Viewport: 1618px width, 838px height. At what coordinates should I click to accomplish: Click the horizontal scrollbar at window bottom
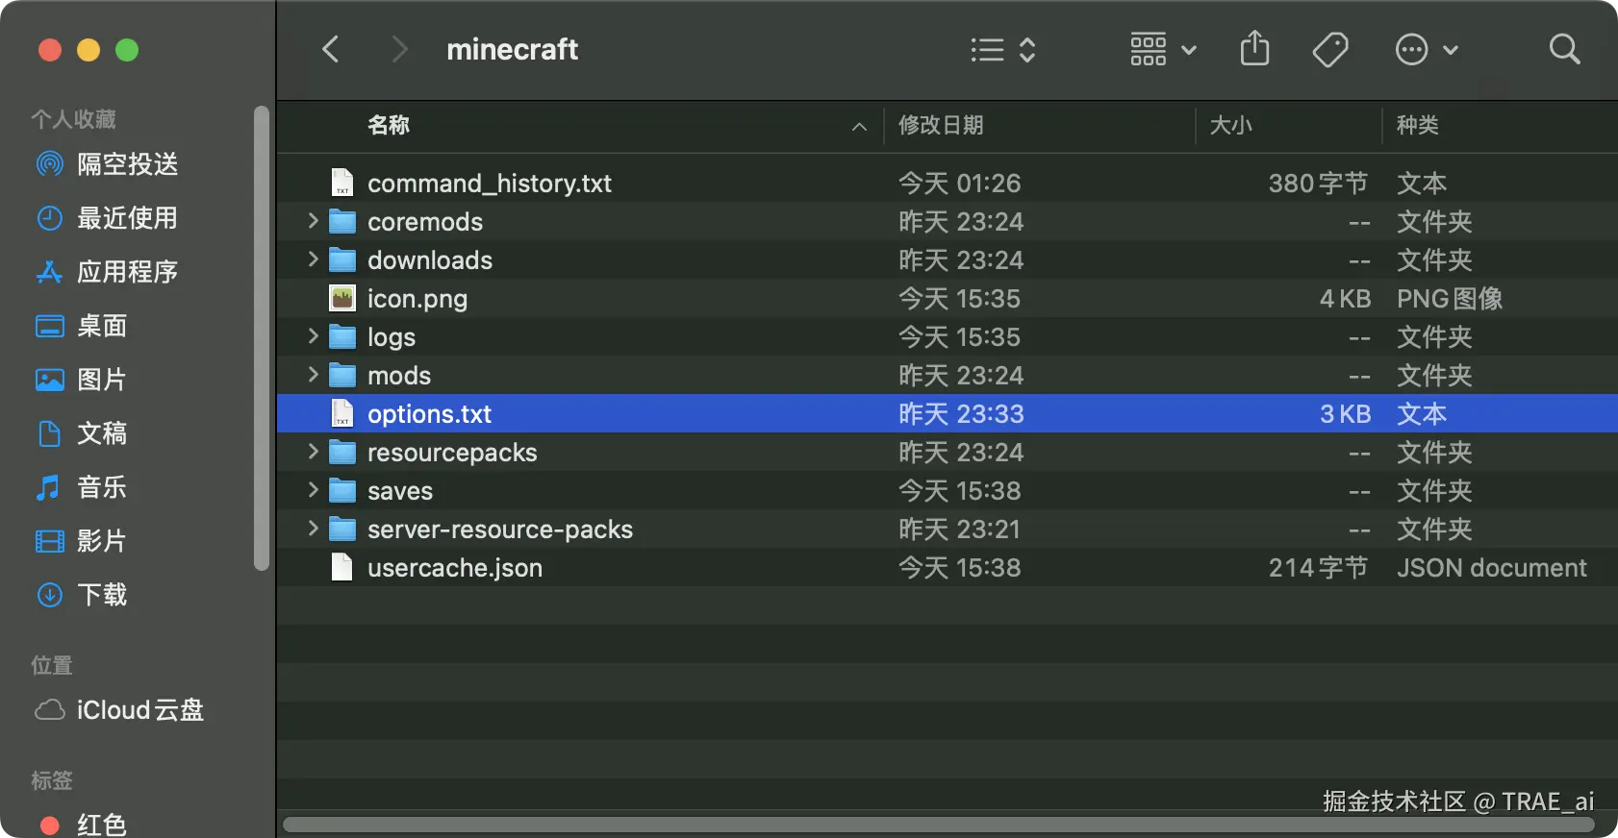point(938,825)
